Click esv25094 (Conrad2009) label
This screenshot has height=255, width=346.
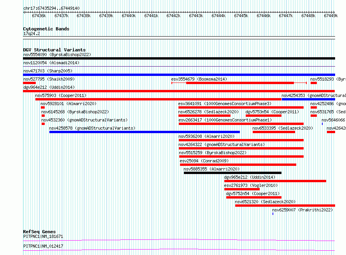point(204,161)
